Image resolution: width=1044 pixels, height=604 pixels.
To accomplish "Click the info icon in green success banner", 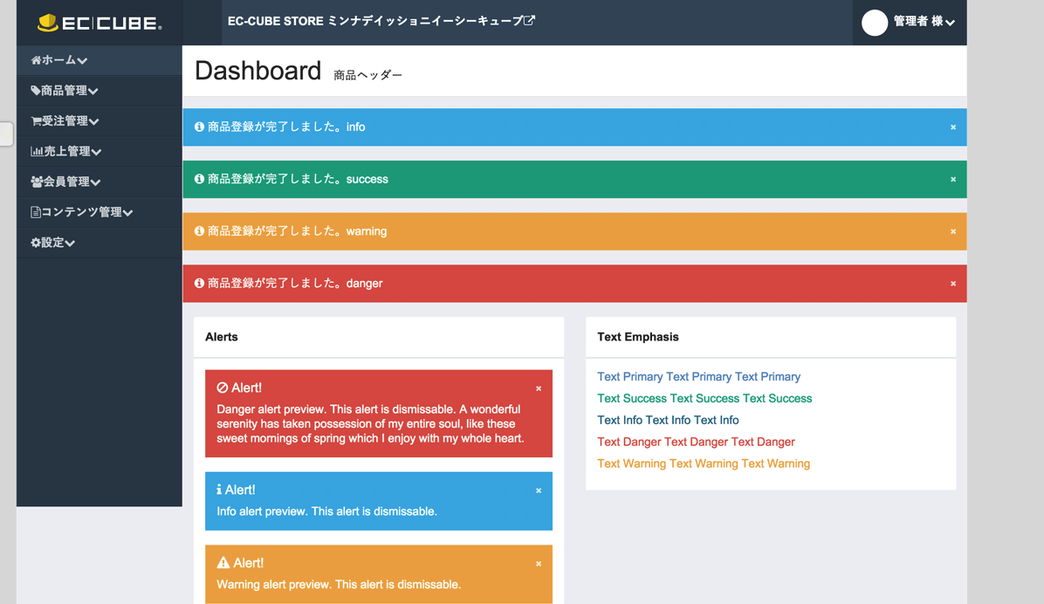I will click(x=199, y=179).
